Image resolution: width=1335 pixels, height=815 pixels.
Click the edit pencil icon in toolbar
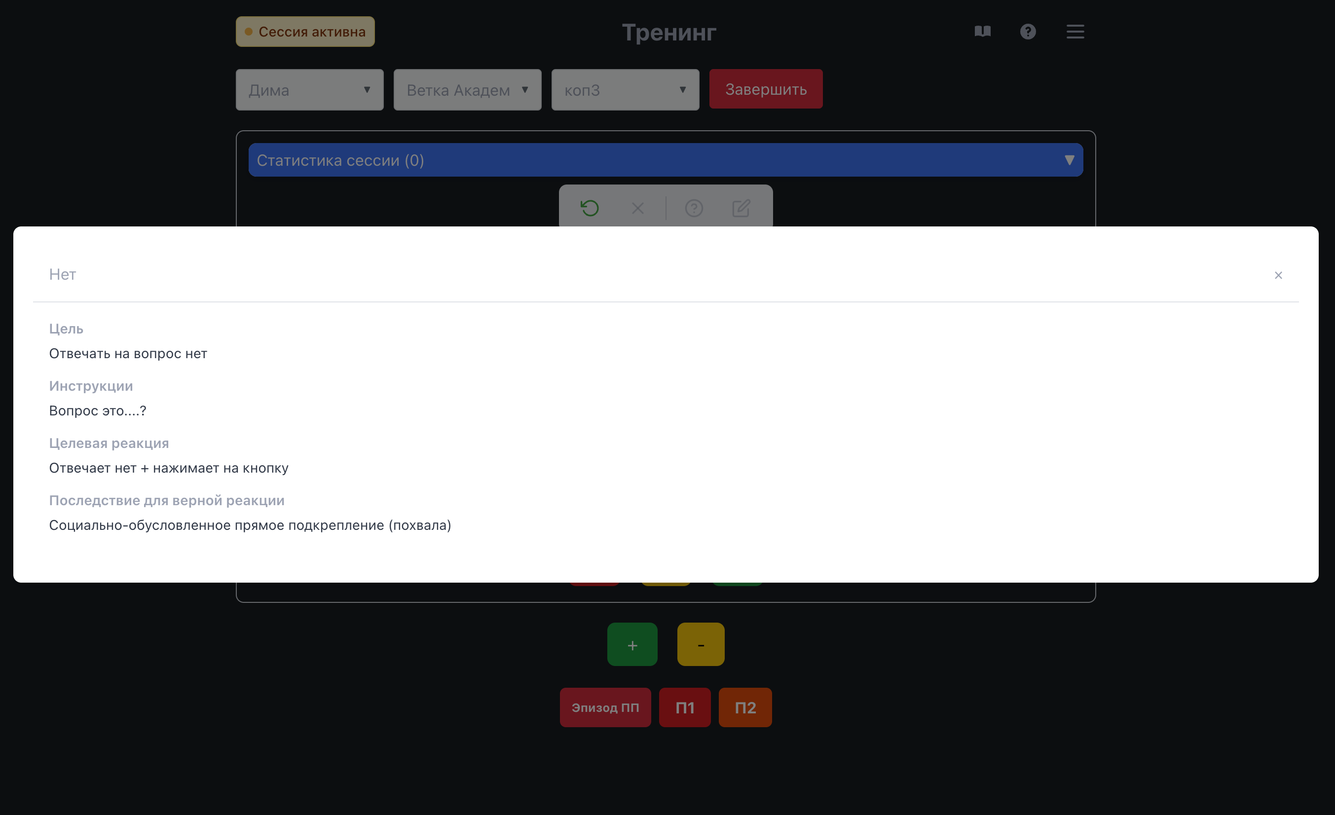741,208
